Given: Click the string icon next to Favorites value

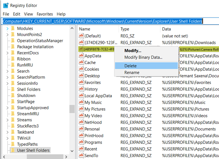Looking at the screenshot, I should [x=81, y=82].
